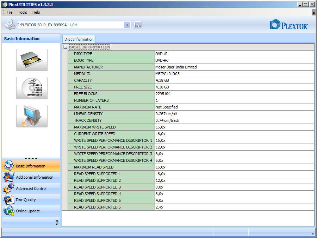Click the floppy disk save icon

(x=137, y=25)
